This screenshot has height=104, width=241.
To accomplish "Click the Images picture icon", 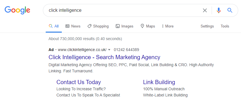I will pos(118,26).
